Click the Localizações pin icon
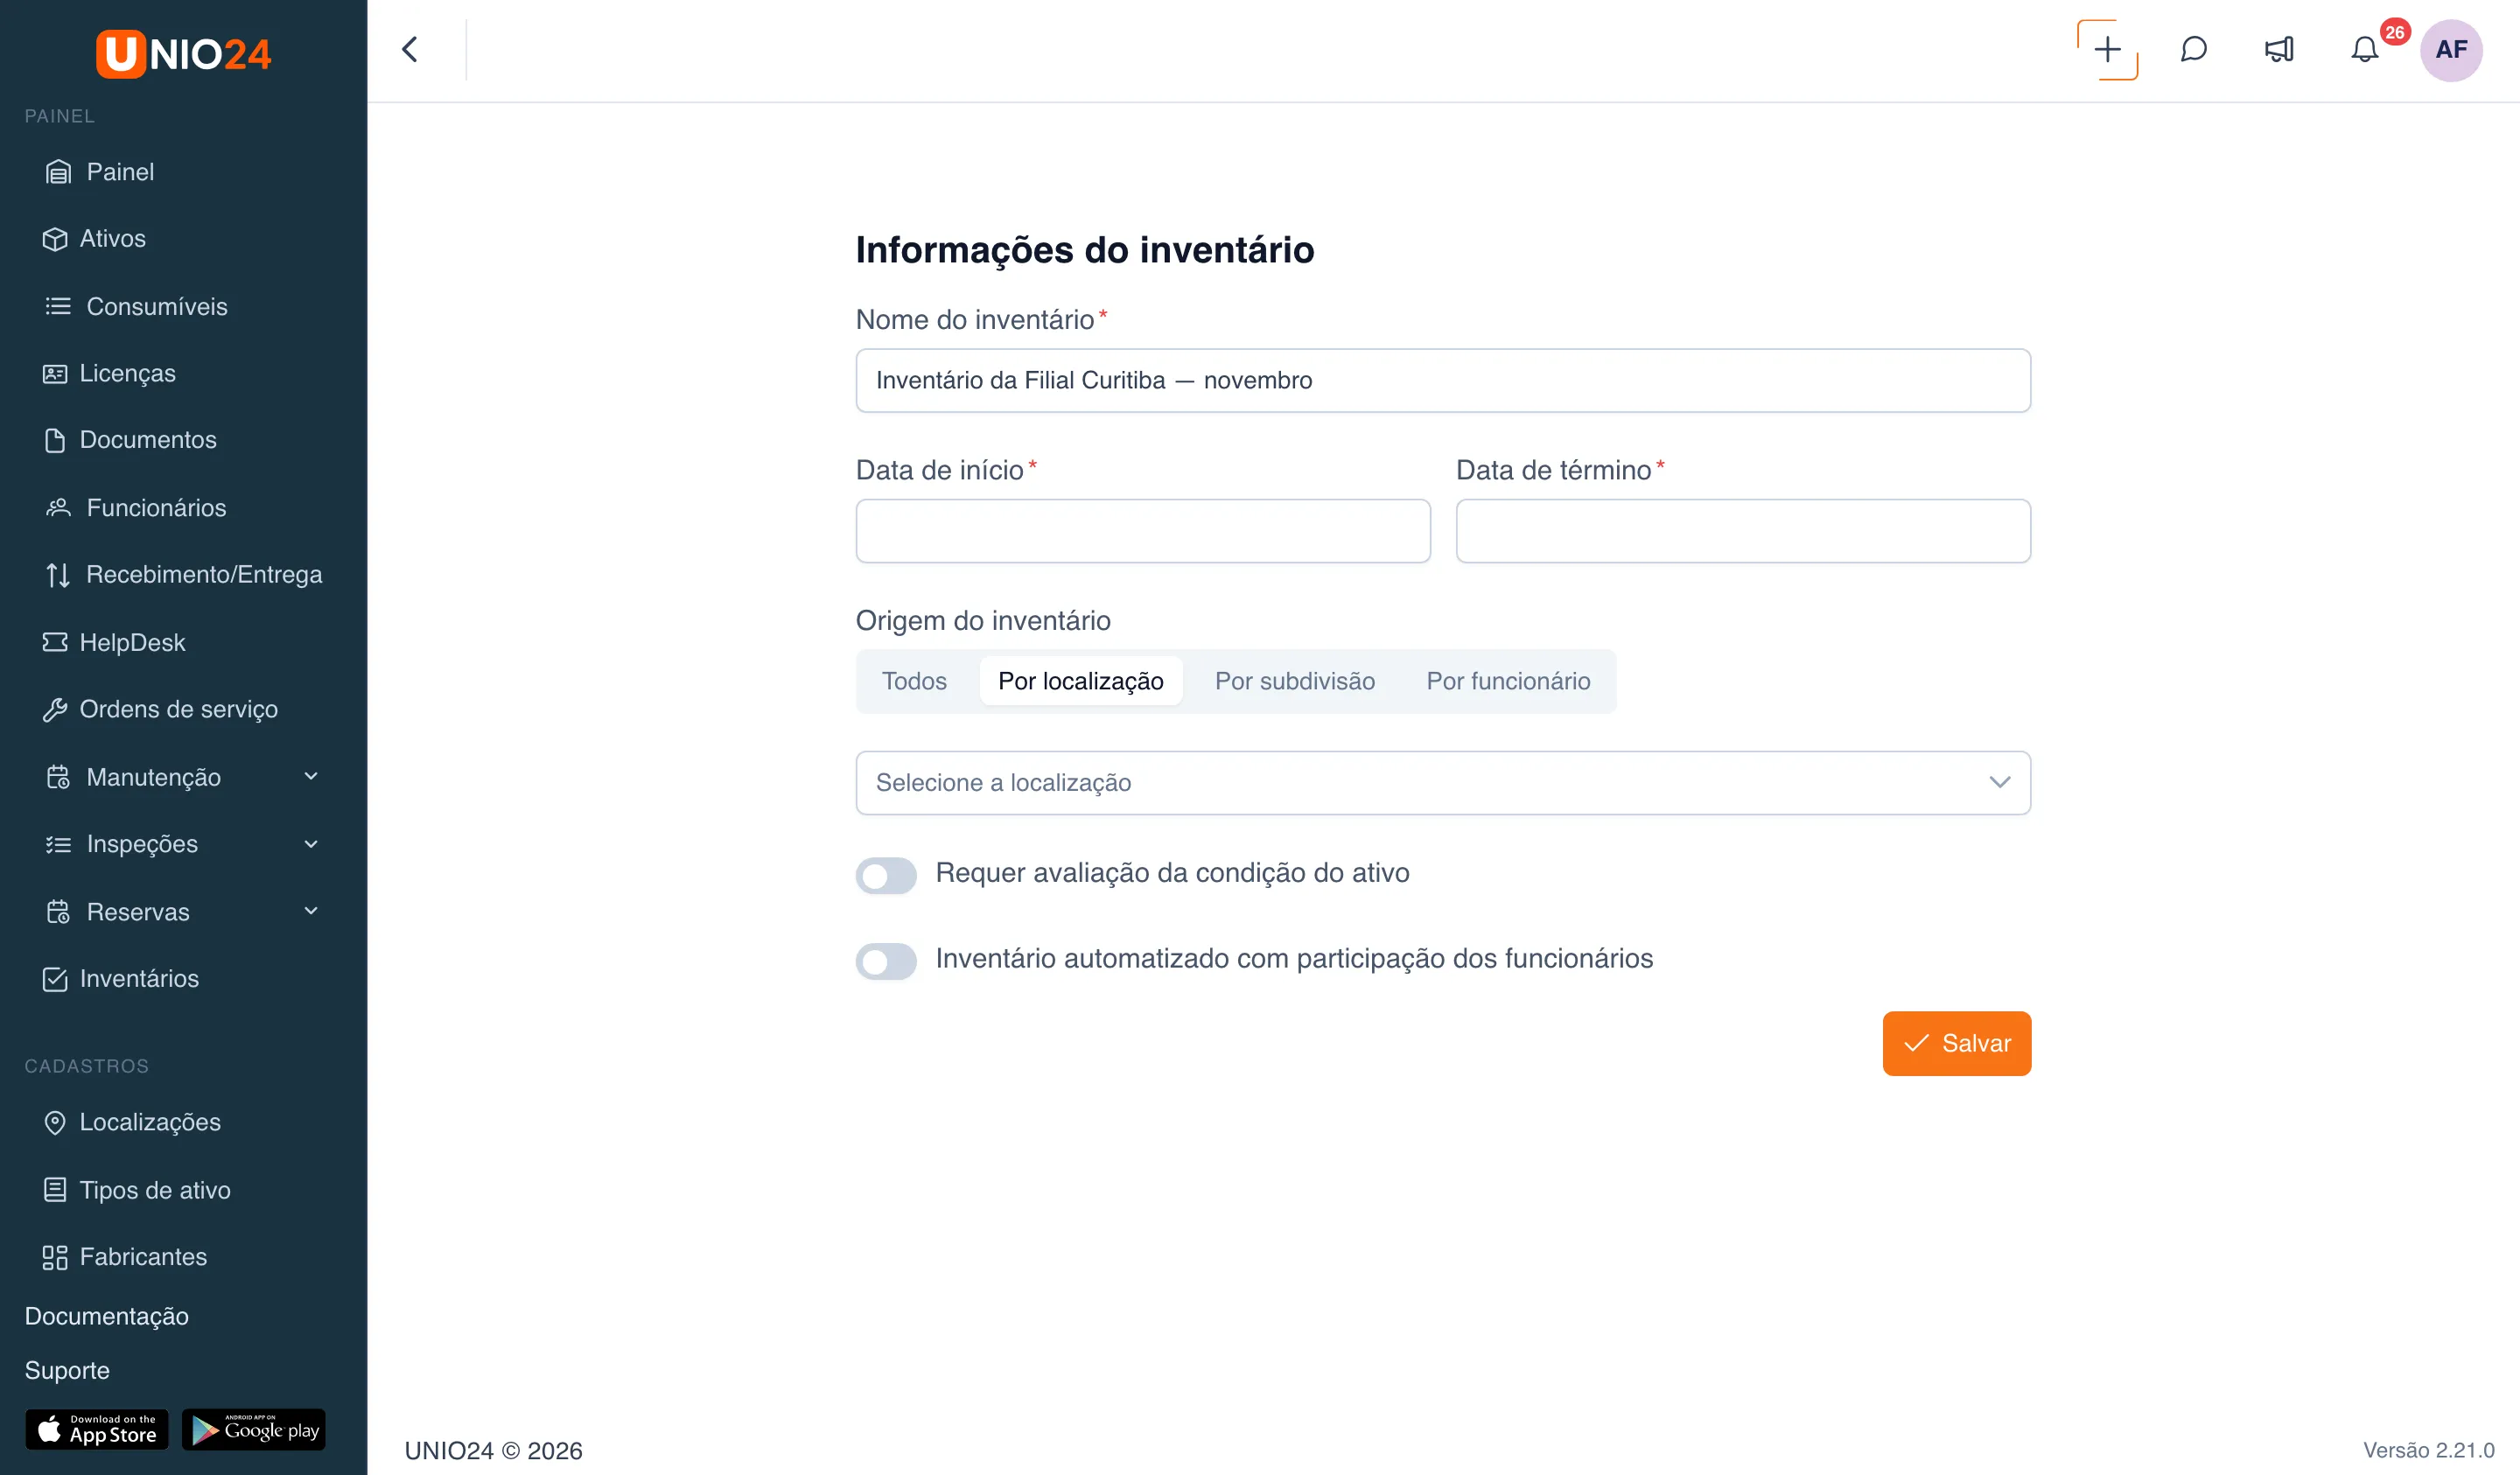The width and height of the screenshot is (2520, 1475). [55, 1122]
